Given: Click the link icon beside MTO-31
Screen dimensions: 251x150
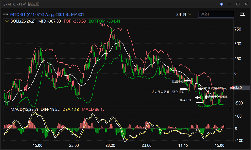Looking at the screenshot, I should [x=6, y=14].
